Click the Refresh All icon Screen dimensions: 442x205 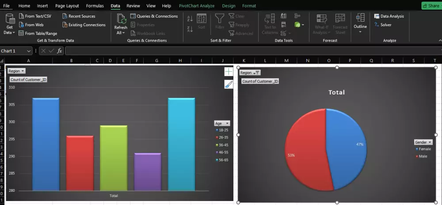tap(121, 19)
